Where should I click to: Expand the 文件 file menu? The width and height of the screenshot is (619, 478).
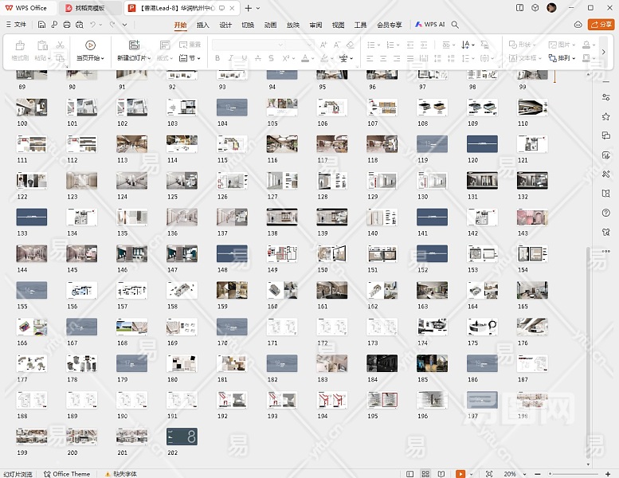[x=16, y=25]
